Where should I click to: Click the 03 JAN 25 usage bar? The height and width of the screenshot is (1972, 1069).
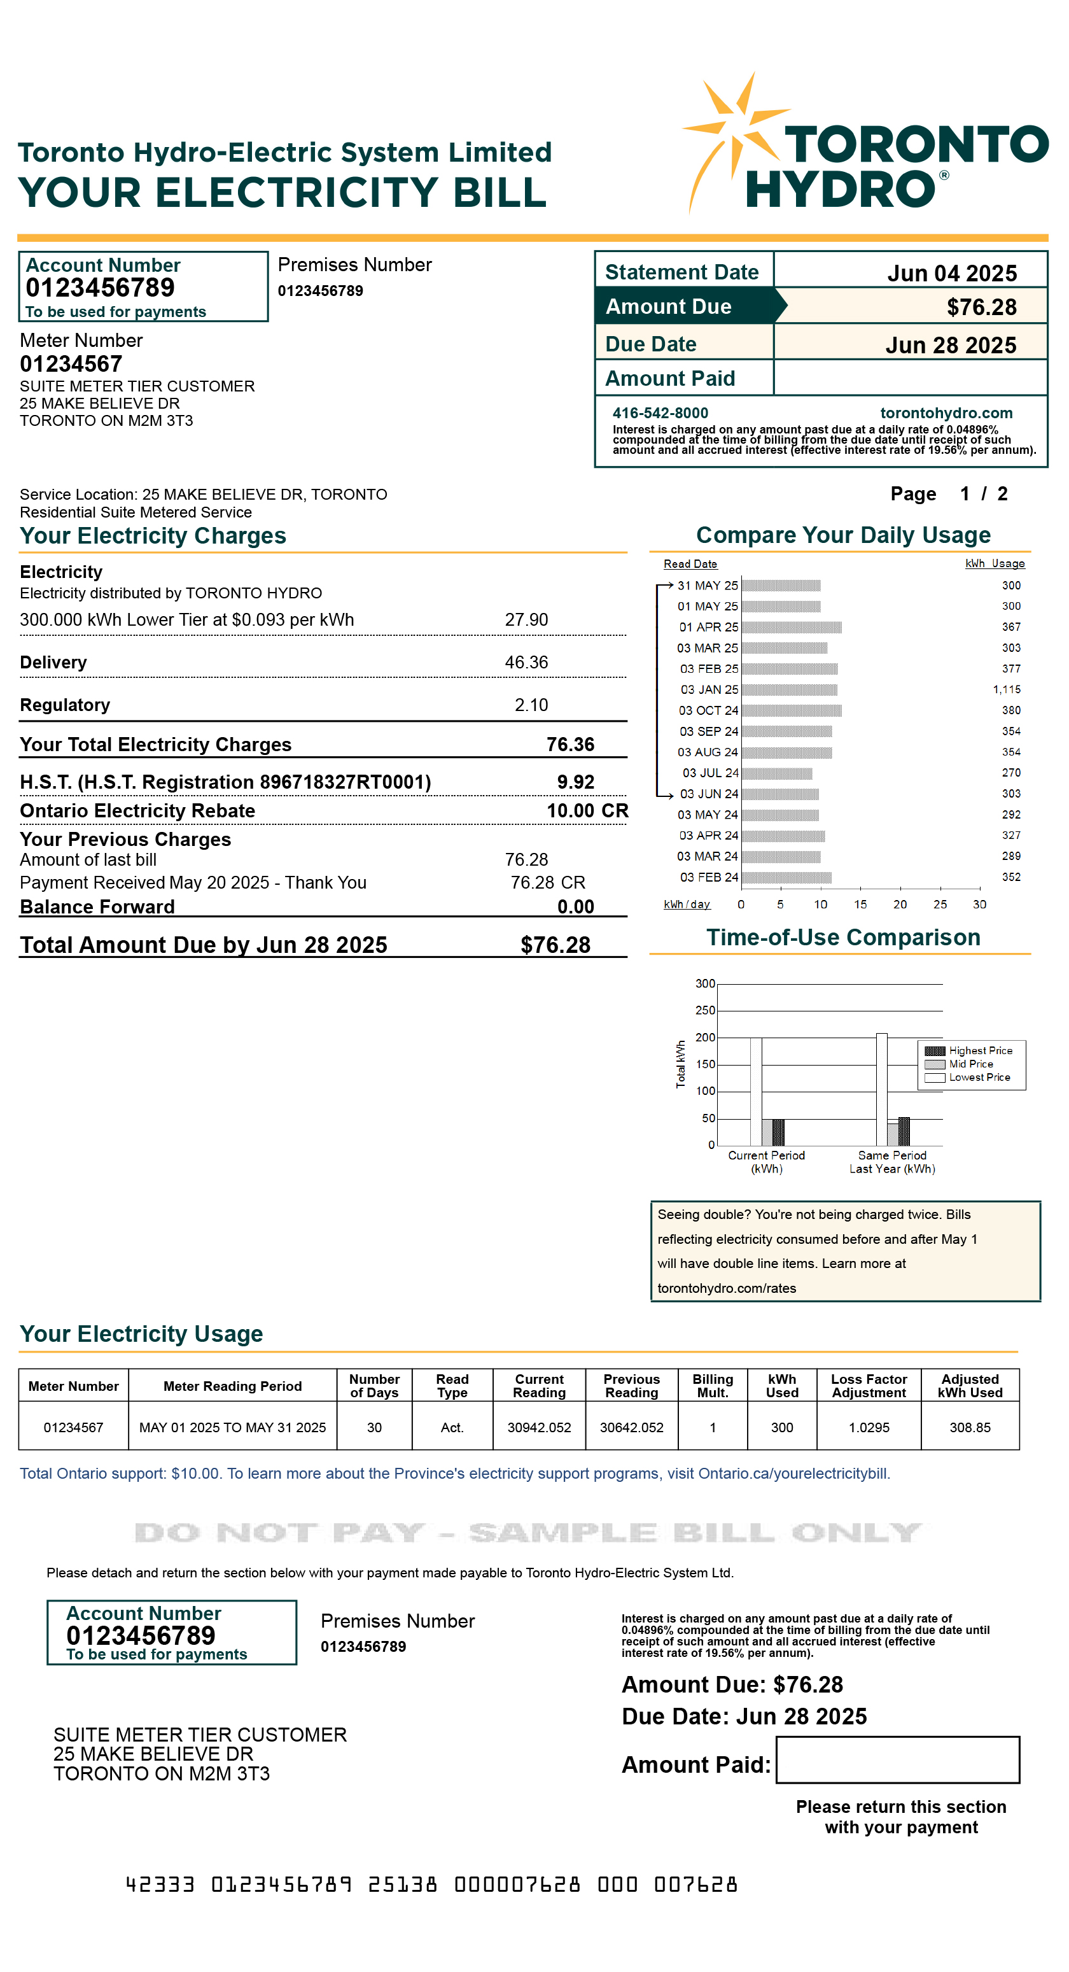(789, 690)
